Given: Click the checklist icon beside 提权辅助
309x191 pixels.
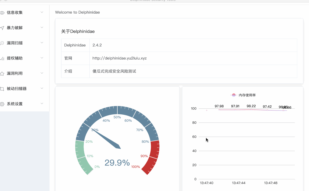Looking at the screenshot, I should [x=2, y=58].
